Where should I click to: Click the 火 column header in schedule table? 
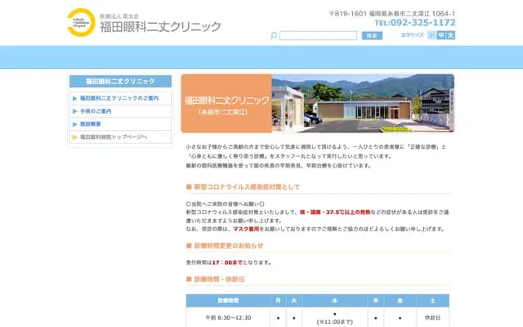click(294, 301)
